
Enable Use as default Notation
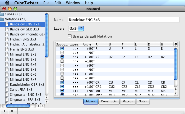[70, 36]
